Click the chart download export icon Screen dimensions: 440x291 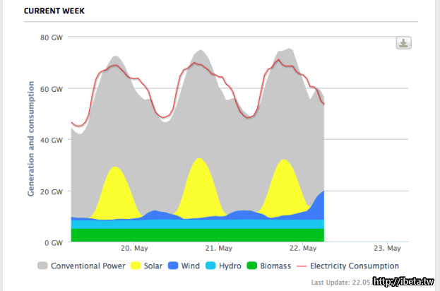[403, 43]
